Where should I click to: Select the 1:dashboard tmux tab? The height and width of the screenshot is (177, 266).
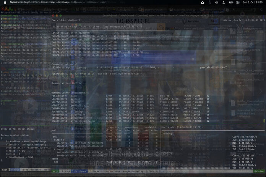[79, 171]
